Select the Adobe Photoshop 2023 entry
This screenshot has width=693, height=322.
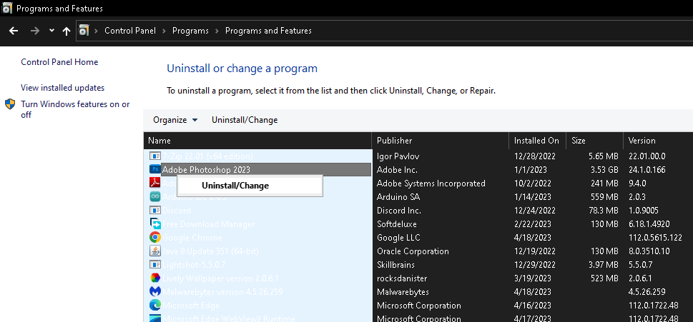(x=207, y=170)
